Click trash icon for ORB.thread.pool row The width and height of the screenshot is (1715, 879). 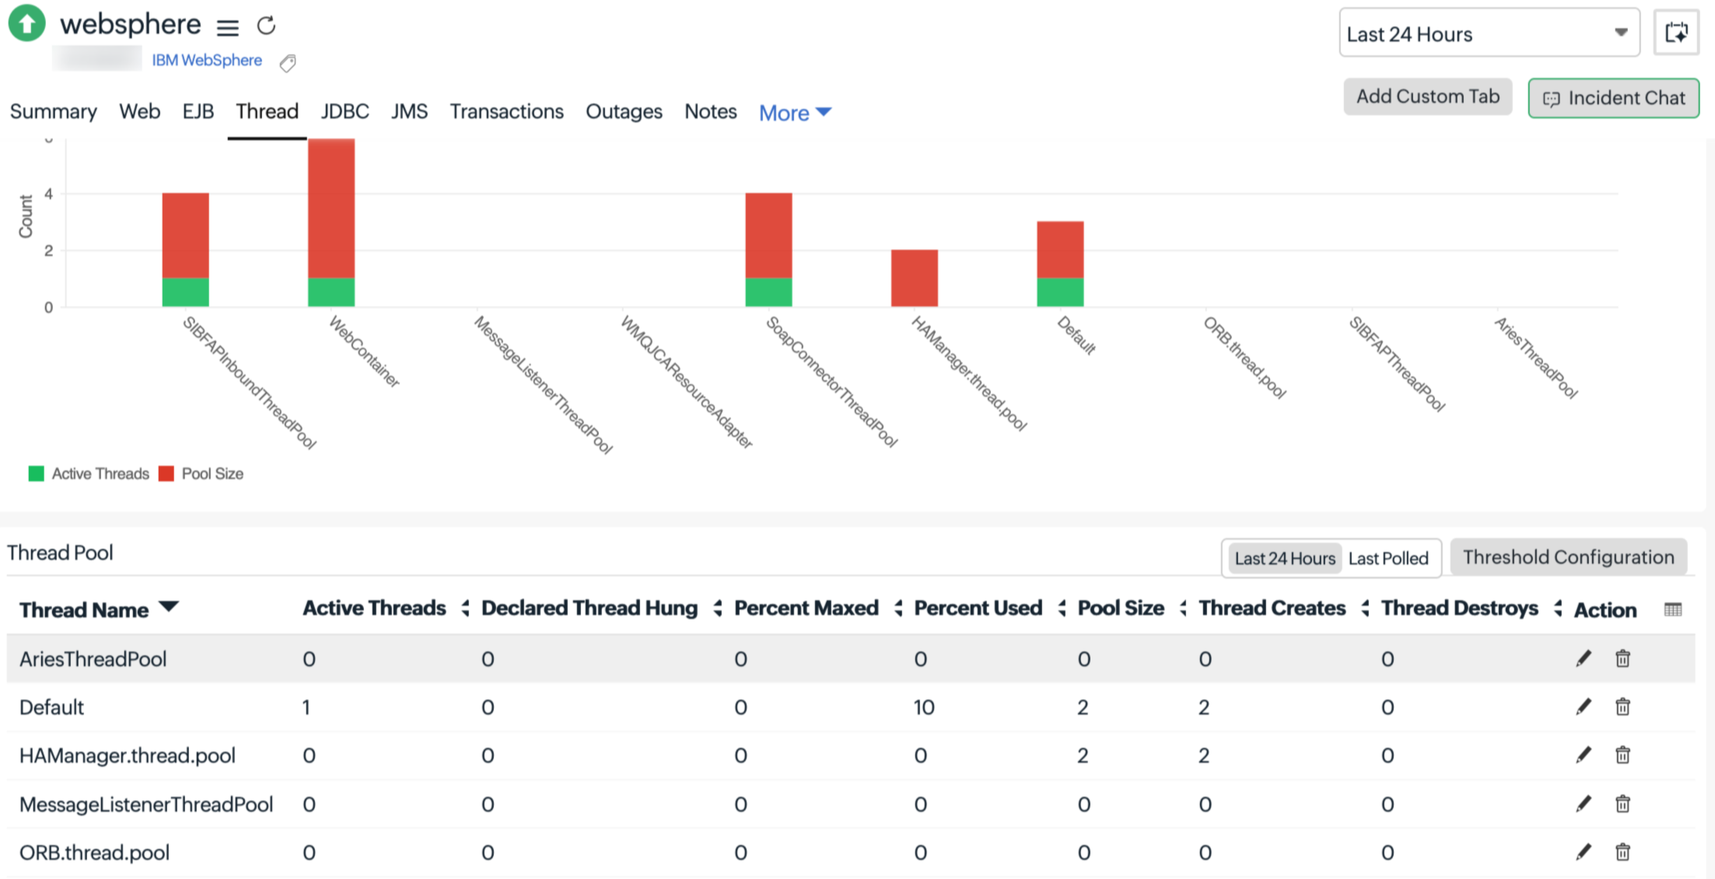pyautogui.click(x=1622, y=853)
